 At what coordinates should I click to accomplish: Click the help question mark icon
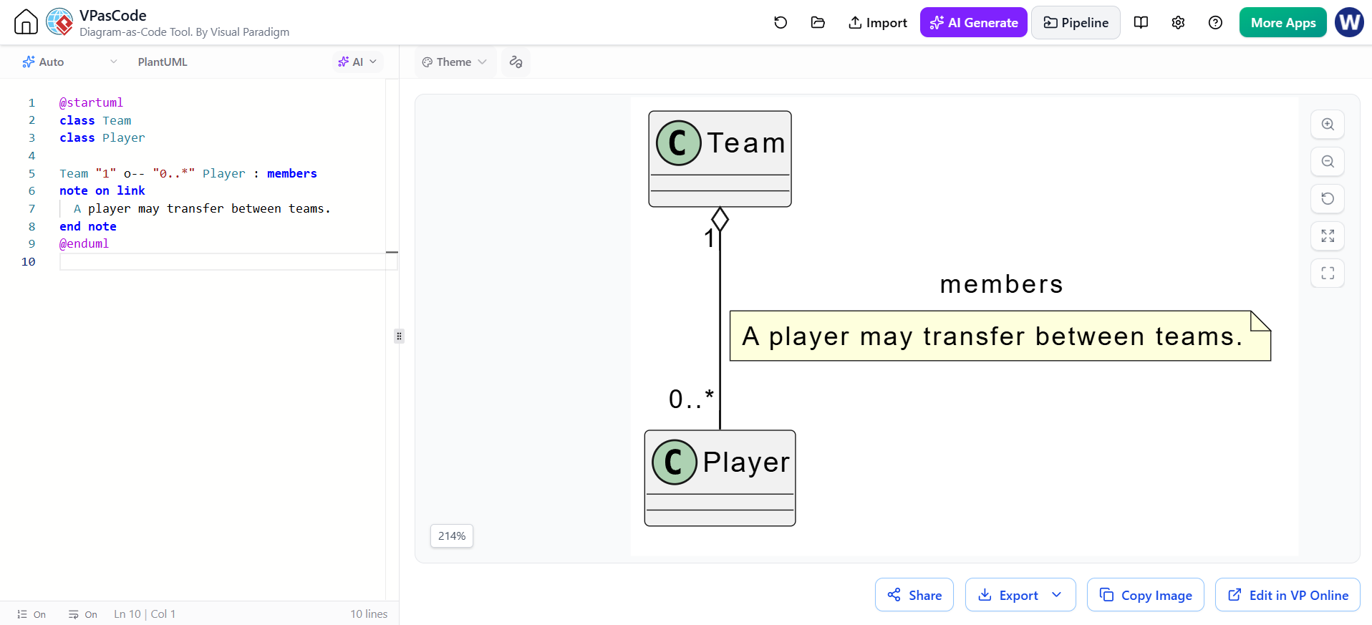(x=1215, y=22)
